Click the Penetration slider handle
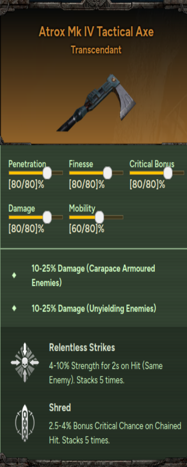The height and width of the screenshot is (467, 187). pos(47,173)
